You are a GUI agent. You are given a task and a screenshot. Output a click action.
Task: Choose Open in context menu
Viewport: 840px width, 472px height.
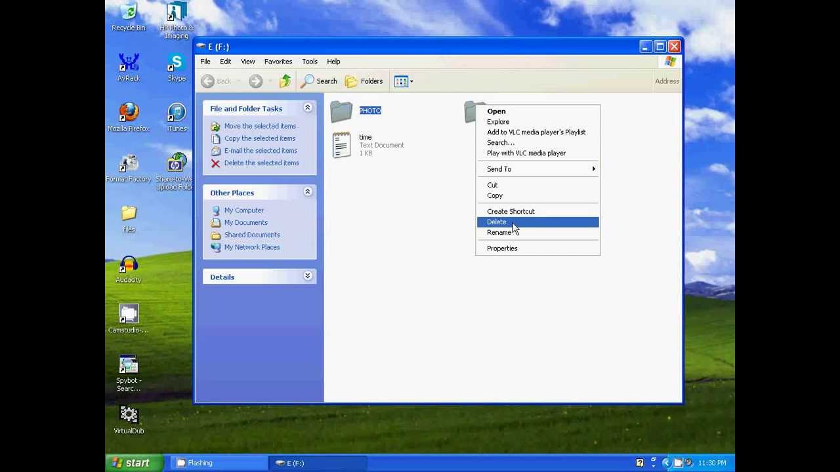click(537, 111)
